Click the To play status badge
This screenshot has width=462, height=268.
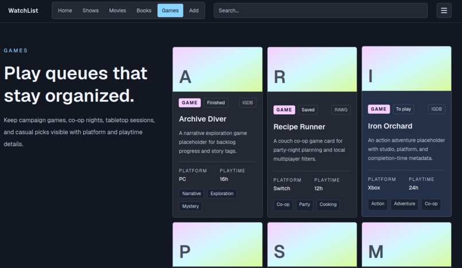coord(403,109)
